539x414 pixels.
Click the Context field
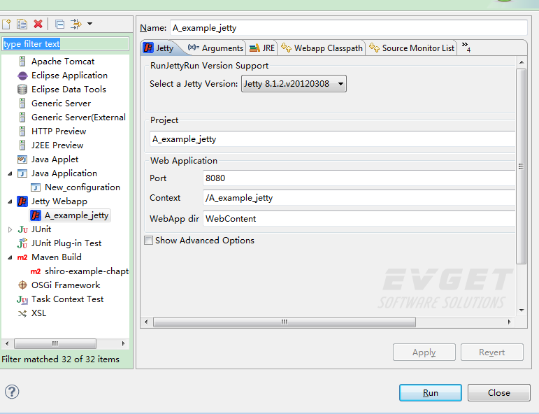[x=359, y=198]
